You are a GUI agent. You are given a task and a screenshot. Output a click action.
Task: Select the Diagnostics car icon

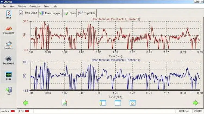9,30
